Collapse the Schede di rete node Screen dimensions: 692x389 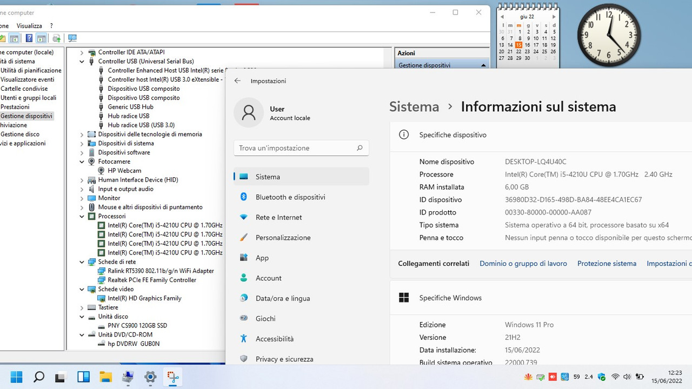[82, 262]
